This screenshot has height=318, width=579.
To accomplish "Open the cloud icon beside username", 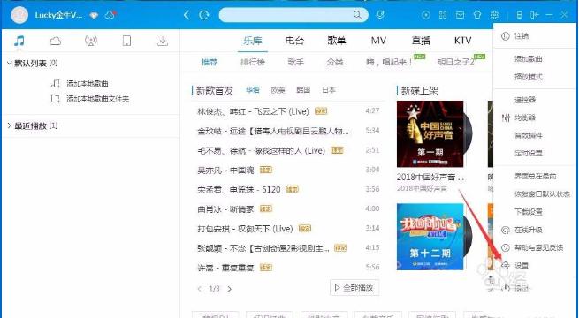I will [110, 15].
